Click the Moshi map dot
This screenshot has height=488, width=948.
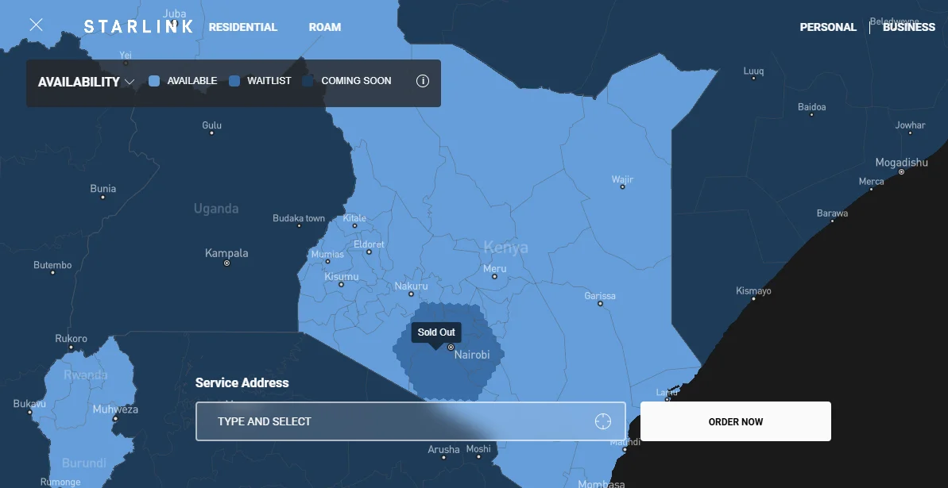click(x=478, y=456)
